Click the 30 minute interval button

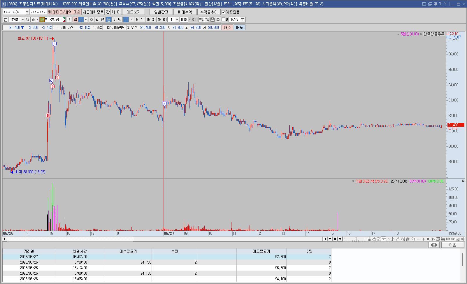[x=154, y=20]
